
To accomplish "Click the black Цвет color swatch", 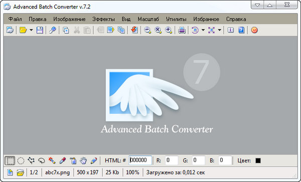I will click(x=258, y=160).
